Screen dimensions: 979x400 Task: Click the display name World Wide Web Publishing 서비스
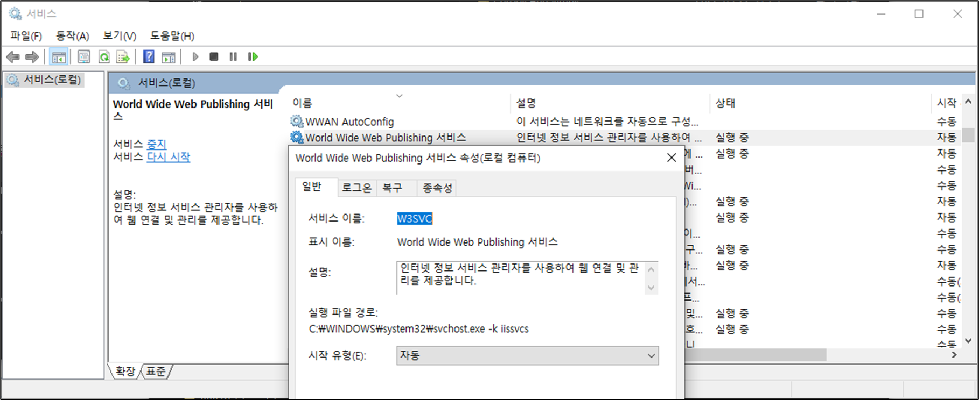pos(478,242)
